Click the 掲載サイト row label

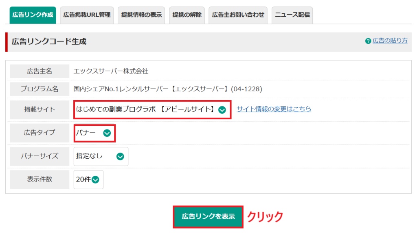40,110
